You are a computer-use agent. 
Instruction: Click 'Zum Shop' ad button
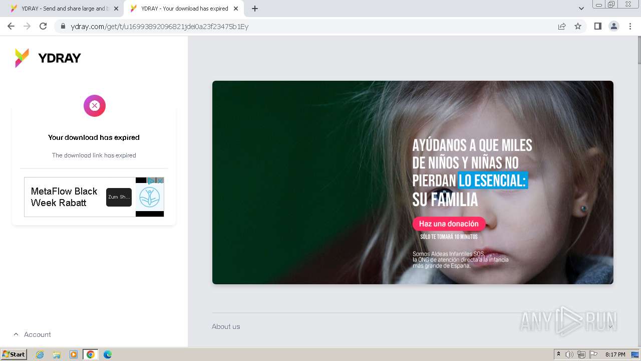coord(119,197)
